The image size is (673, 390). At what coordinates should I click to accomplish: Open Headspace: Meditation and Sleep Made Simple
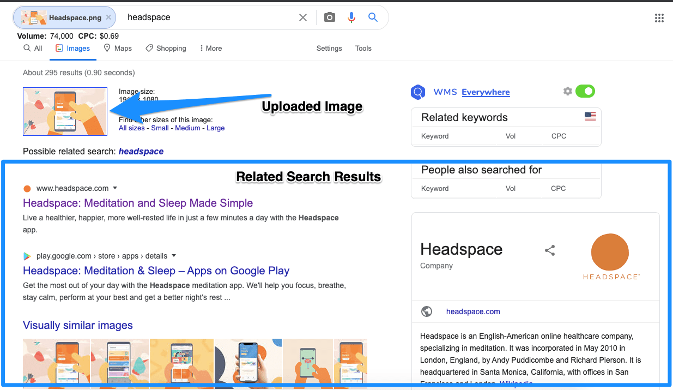click(x=138, y=203)
